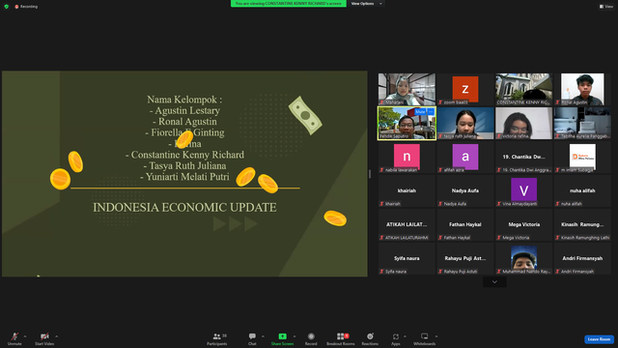Select the Fathan Haykal participant tile

pyautogui.click(x=465, y=225)
